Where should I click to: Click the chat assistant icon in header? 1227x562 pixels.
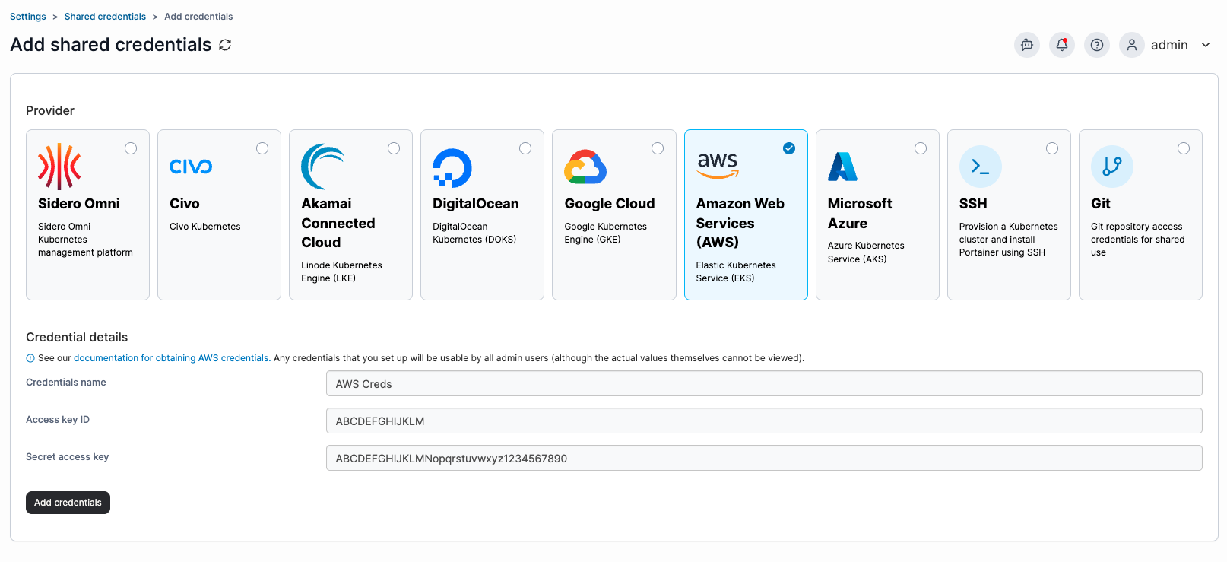(1026, 45)
